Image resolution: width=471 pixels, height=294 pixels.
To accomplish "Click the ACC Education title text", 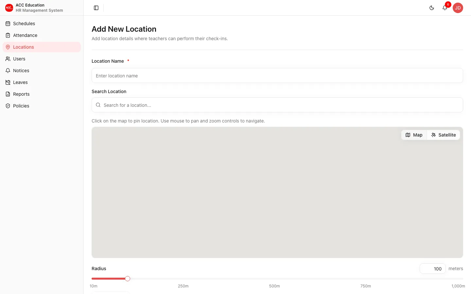I will click(30, 5).
